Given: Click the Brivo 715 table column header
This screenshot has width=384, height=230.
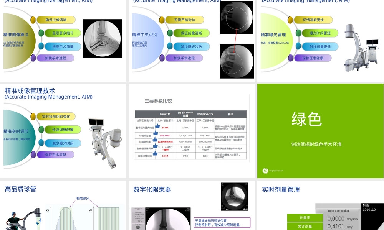Looking at the screenshot, I should [165, 114].
